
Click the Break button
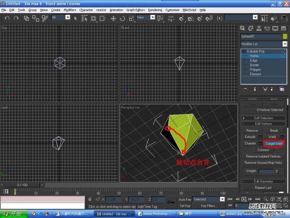pyautogui.click(x=274, y=131)
